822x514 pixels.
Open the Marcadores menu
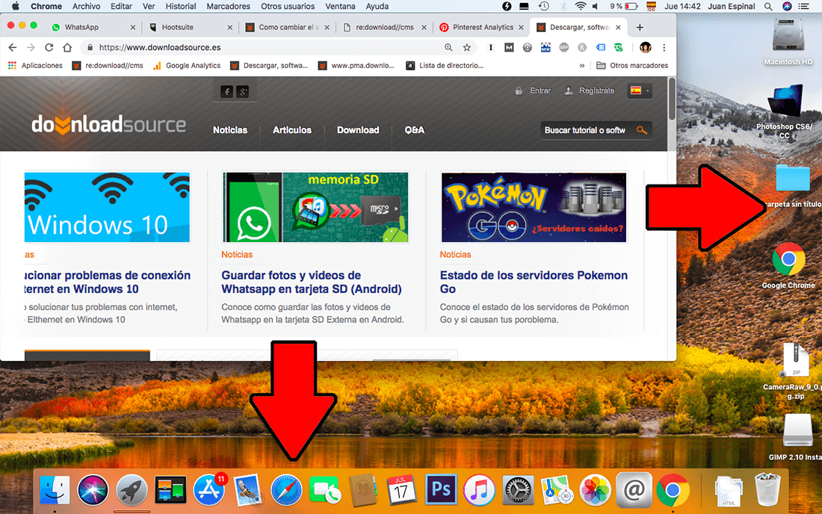(228, 6)
